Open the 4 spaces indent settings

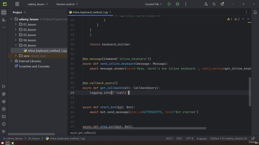tap(202, 139)
